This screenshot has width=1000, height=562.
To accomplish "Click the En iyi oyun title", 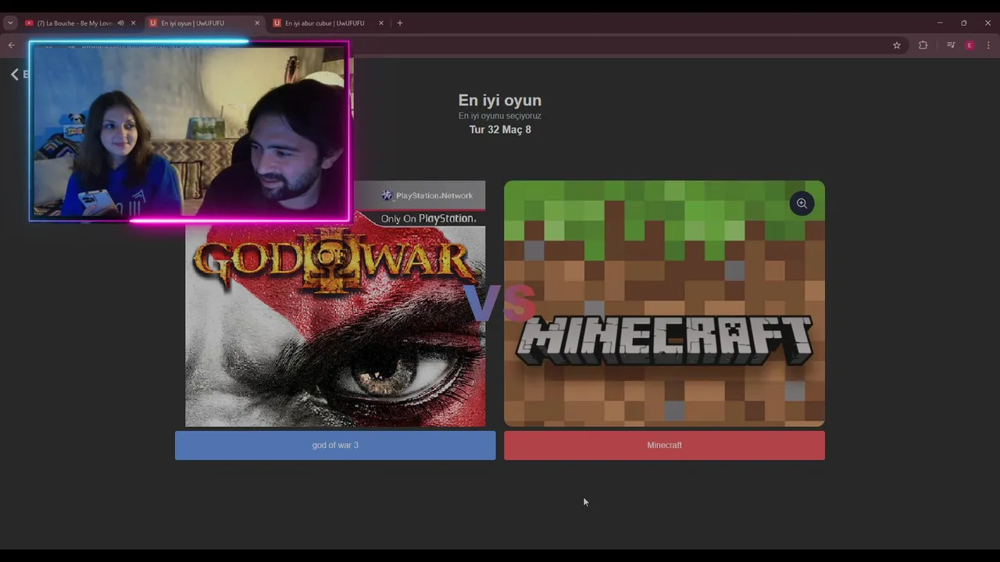I will click(x=500, y=100).
